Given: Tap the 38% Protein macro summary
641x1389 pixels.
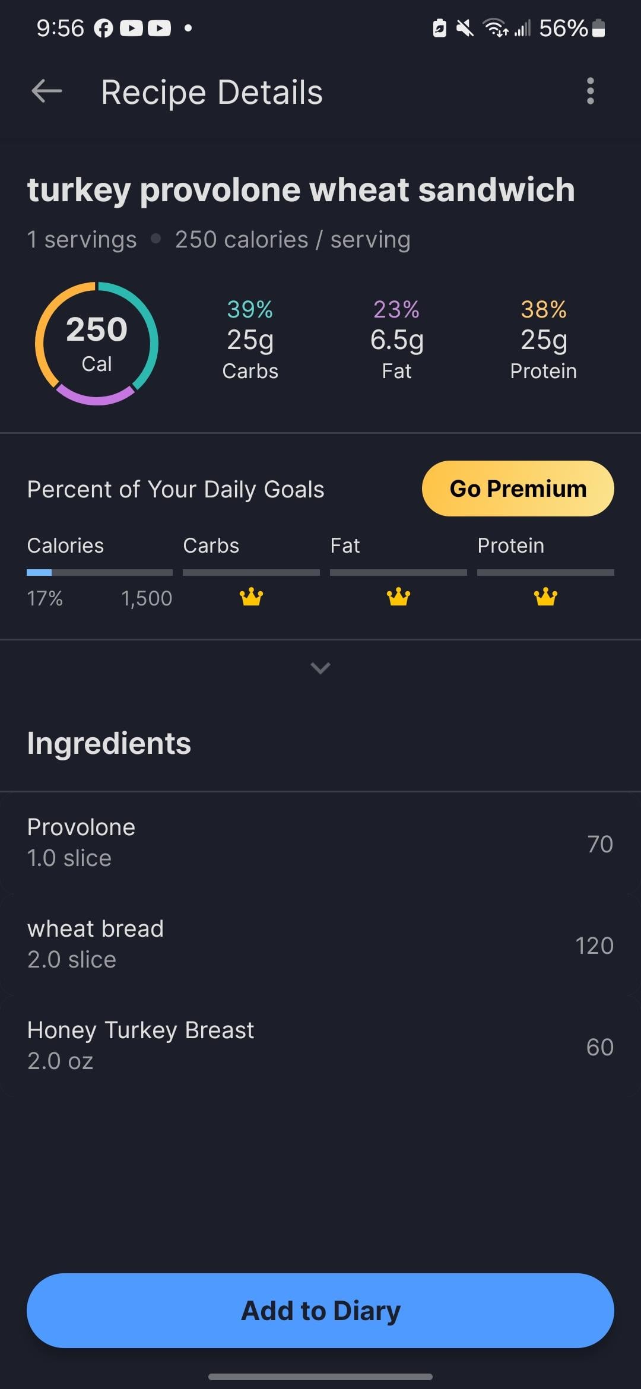Looking at the screenshot, I should 544,340.
